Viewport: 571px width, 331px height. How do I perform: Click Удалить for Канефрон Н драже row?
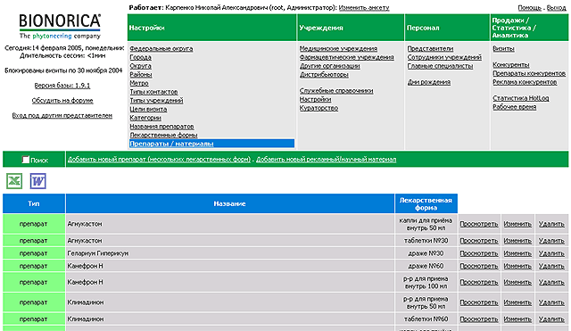[x=551, y=266]
